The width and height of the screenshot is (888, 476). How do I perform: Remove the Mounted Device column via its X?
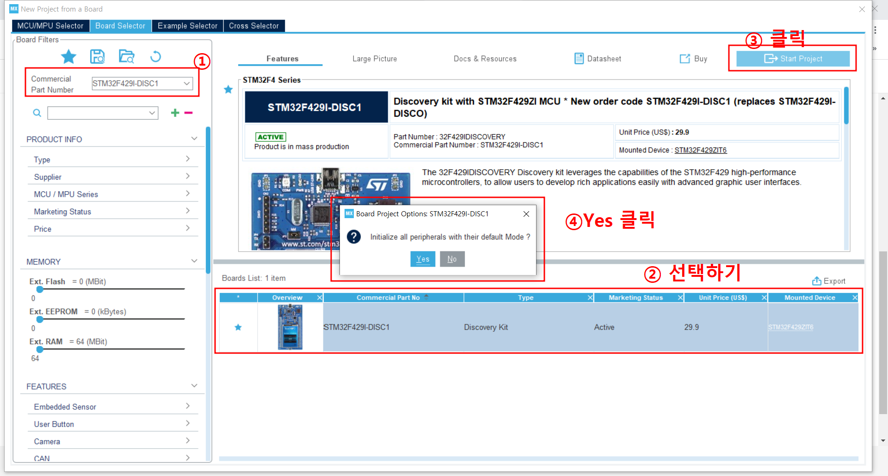855,298
